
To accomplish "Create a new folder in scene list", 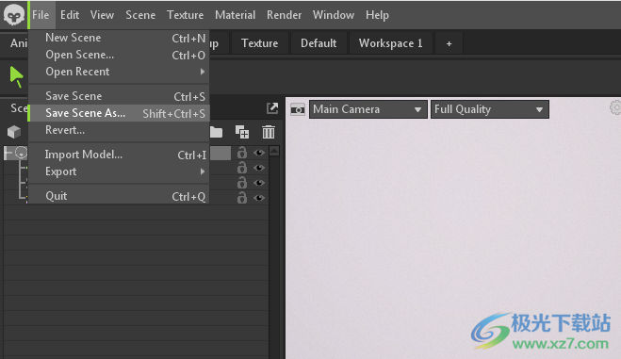I will click(216, 132).
